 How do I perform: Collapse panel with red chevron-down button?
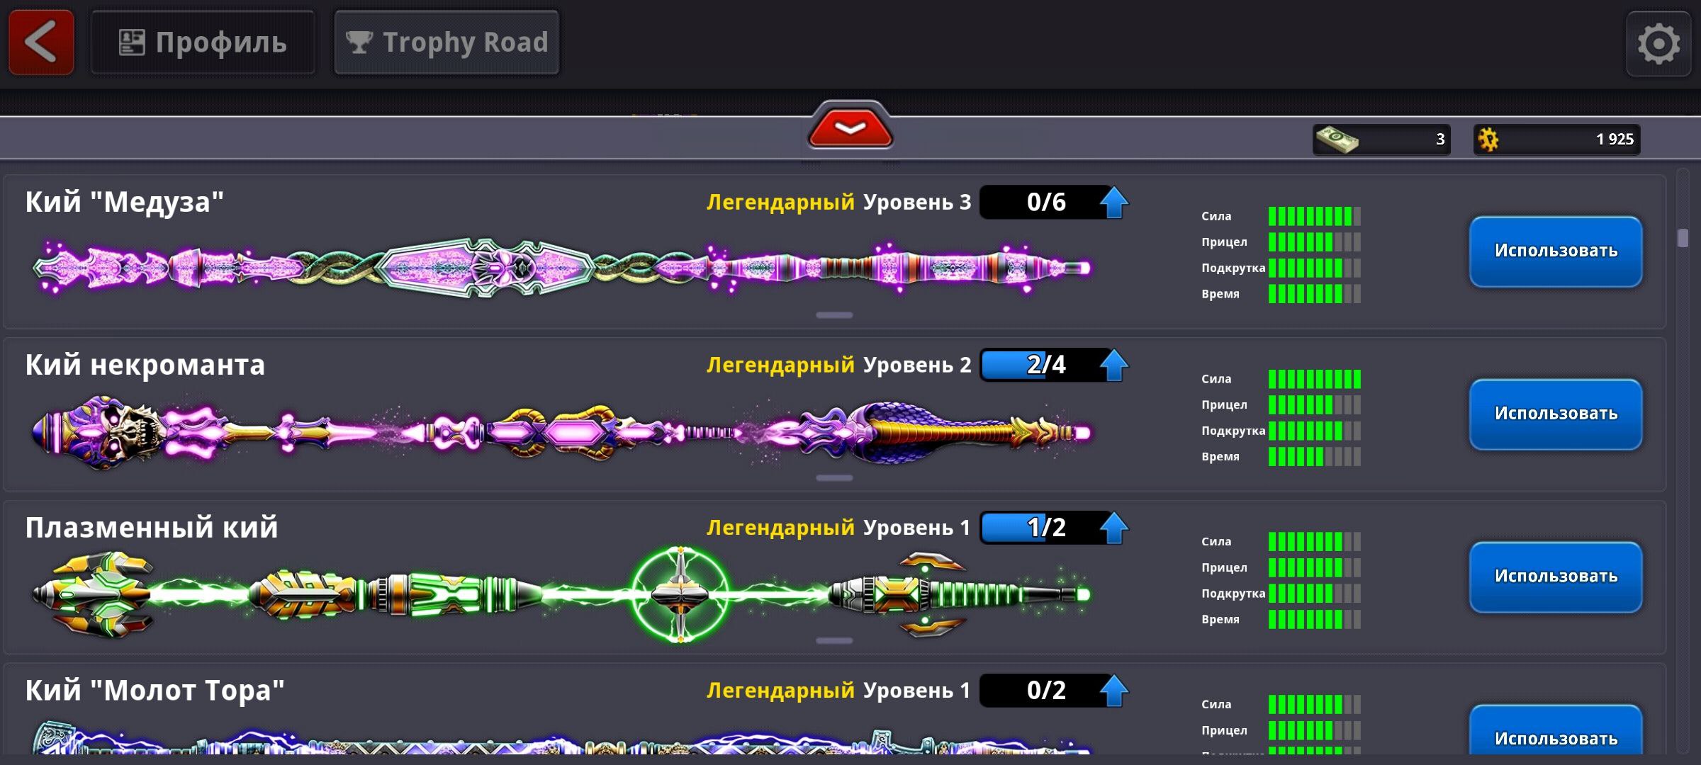click(850, 127)
